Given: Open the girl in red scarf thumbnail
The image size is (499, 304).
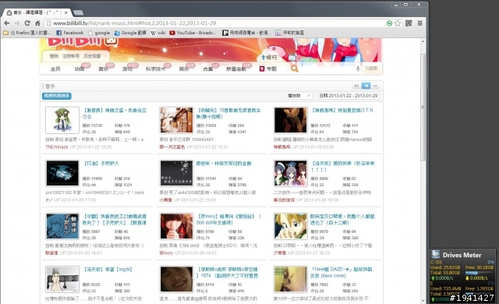Looking at the screenshot, I should [x=176, y=226].
